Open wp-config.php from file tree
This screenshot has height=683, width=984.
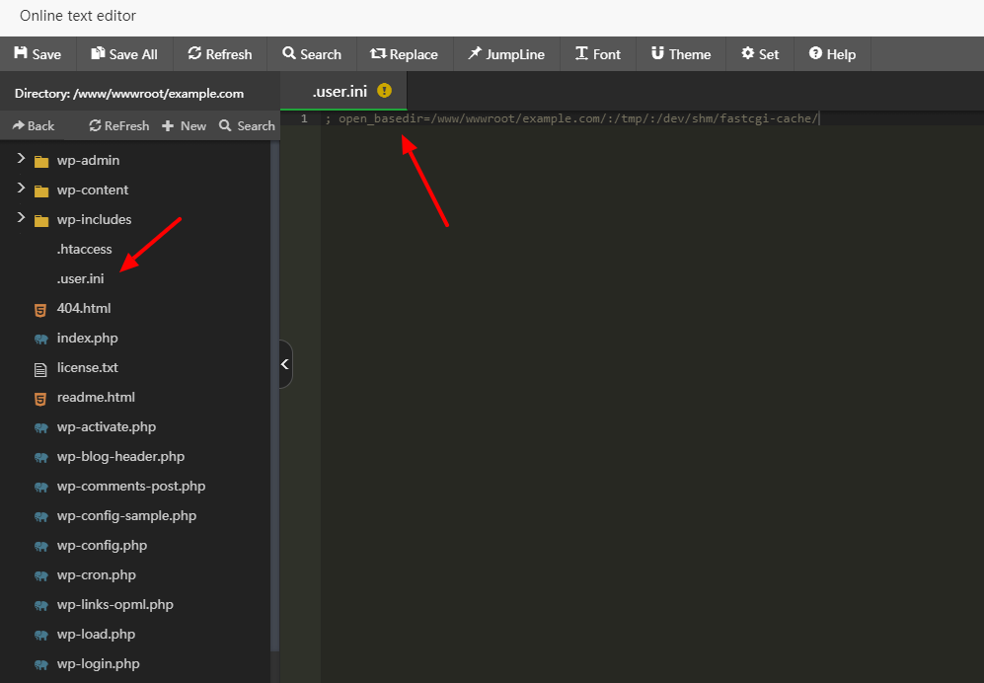pyautogui.click(x=102, y=545)
